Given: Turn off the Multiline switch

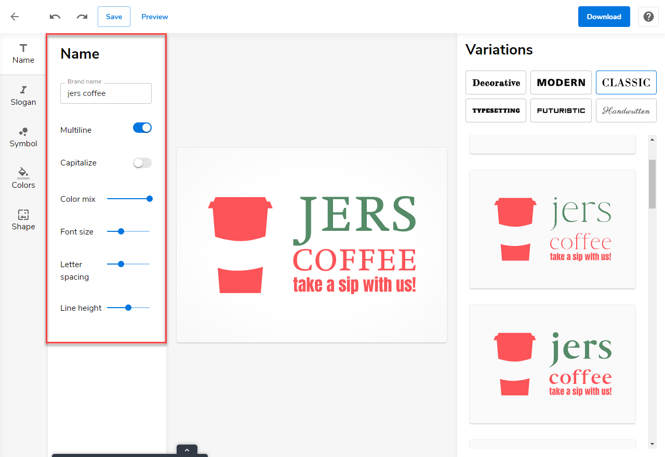Looking at the screenshot, I should point(142,128).
